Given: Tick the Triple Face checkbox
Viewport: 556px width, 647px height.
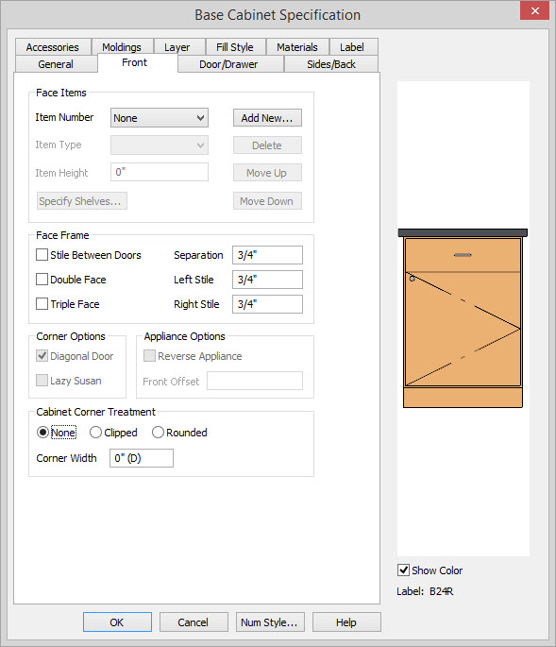Looking at the screenshot, I should pyautogui.click(x=42, y=304).
